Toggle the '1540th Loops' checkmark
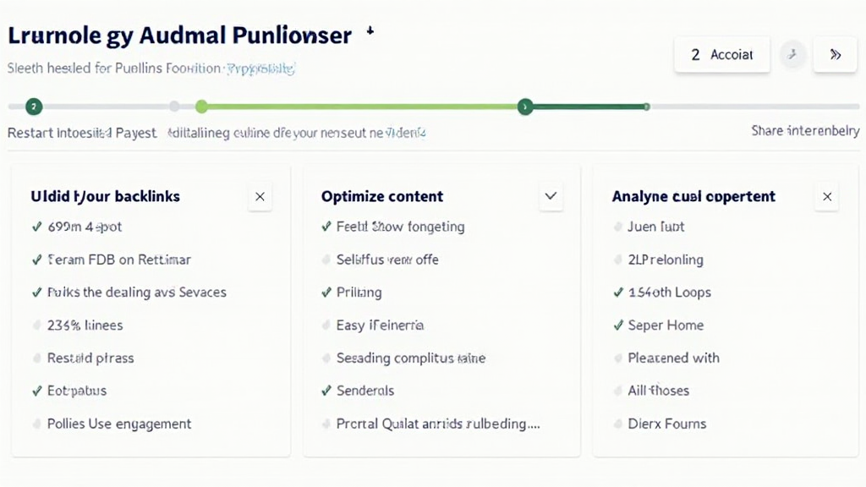Viewport: 866px width, 487px height. [x=618, y=293]
